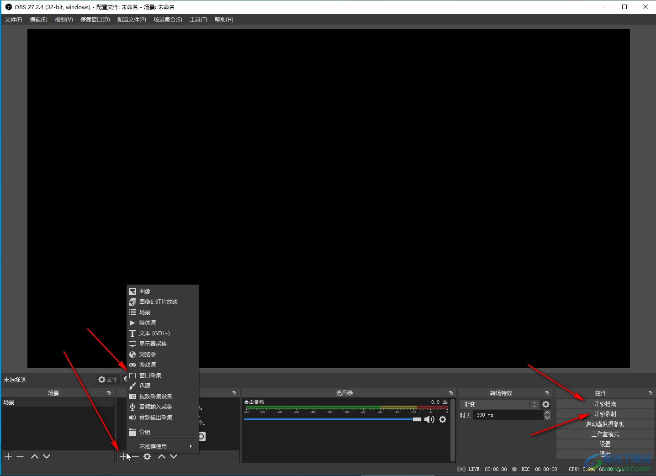
Task: Choose 游戏源 game capture
Action: [x=163, y=365]
